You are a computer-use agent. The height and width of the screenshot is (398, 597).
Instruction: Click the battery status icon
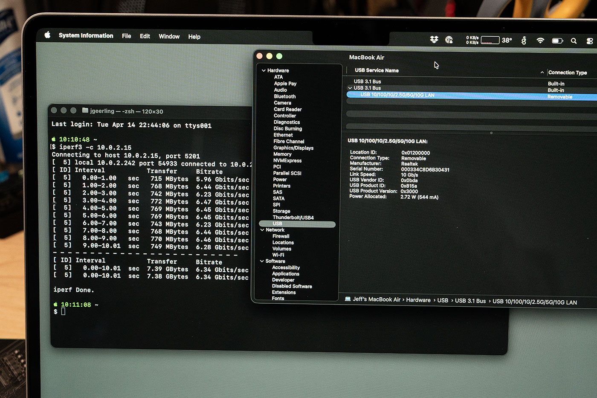click(x=557, y=41)
